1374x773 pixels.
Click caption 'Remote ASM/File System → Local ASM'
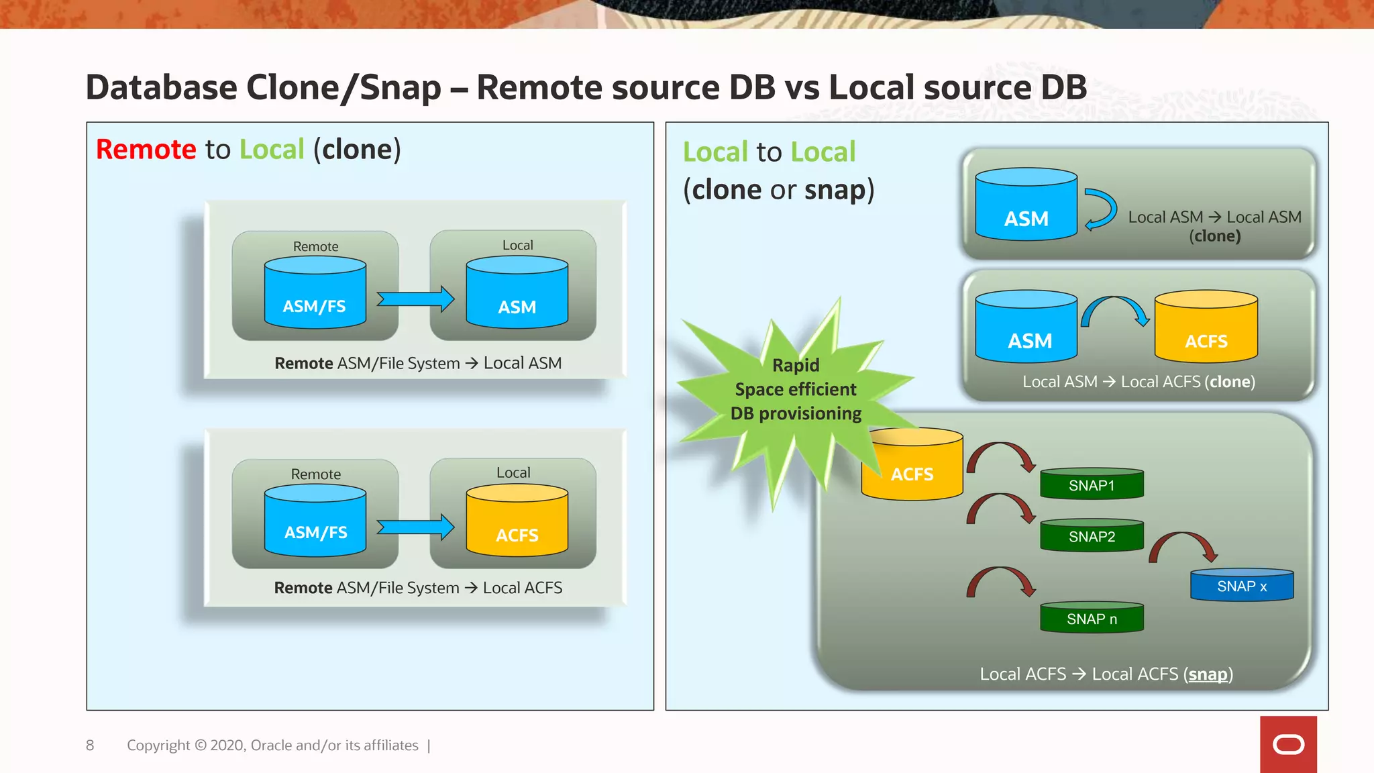[418, 363]
